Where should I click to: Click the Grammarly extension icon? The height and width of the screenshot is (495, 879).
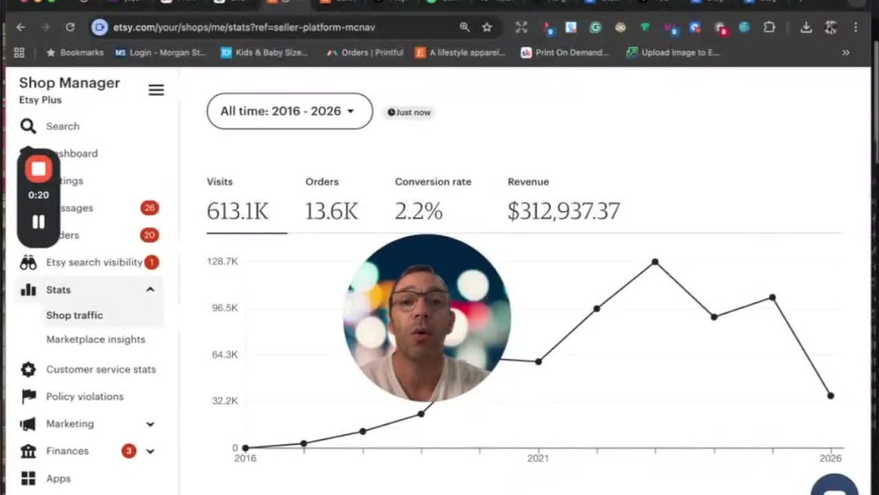pyautogui.click(x=595, y=27)
